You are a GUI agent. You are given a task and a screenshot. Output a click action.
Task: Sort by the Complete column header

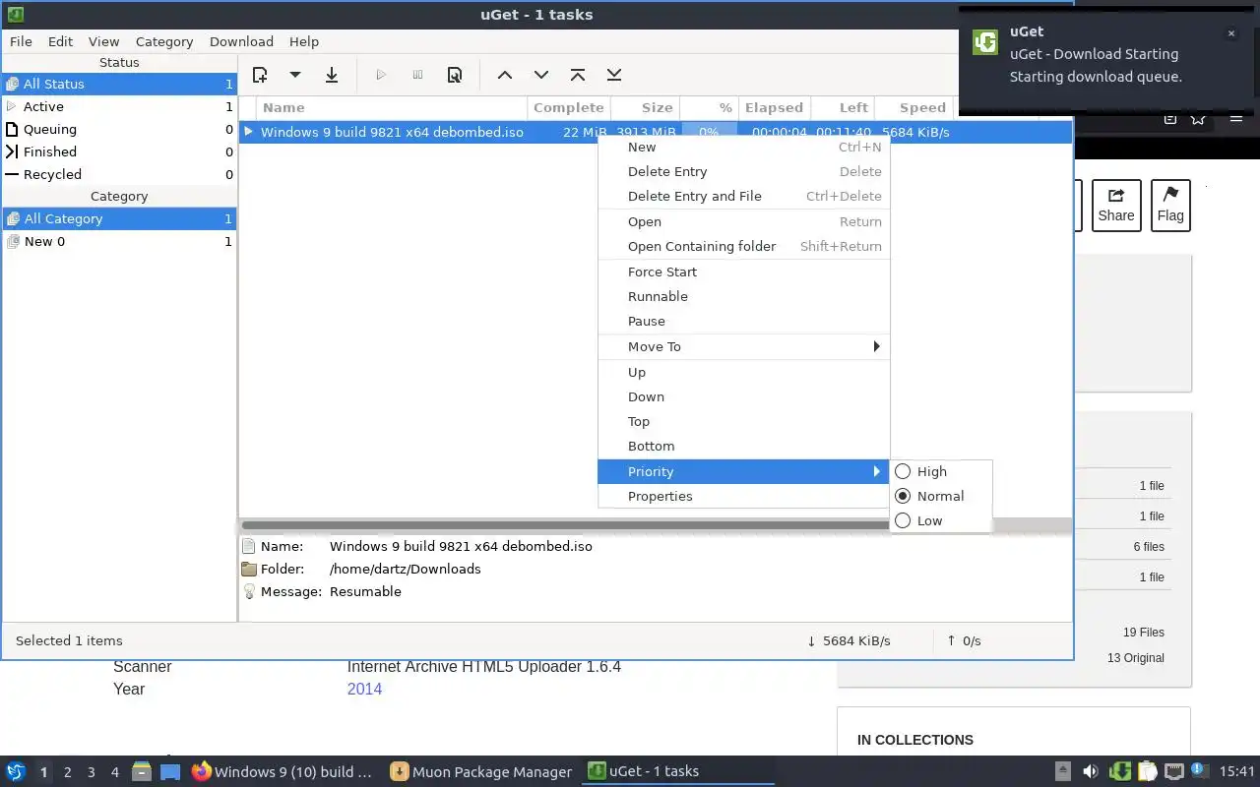[569, 107]
